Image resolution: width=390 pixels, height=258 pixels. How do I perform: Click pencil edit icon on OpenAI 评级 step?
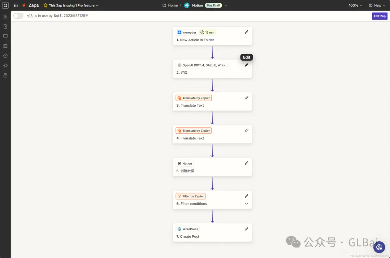click(x=247, y=65)
